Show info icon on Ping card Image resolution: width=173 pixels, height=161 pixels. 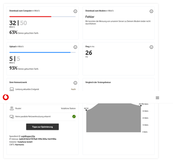[x=151, y=47]
